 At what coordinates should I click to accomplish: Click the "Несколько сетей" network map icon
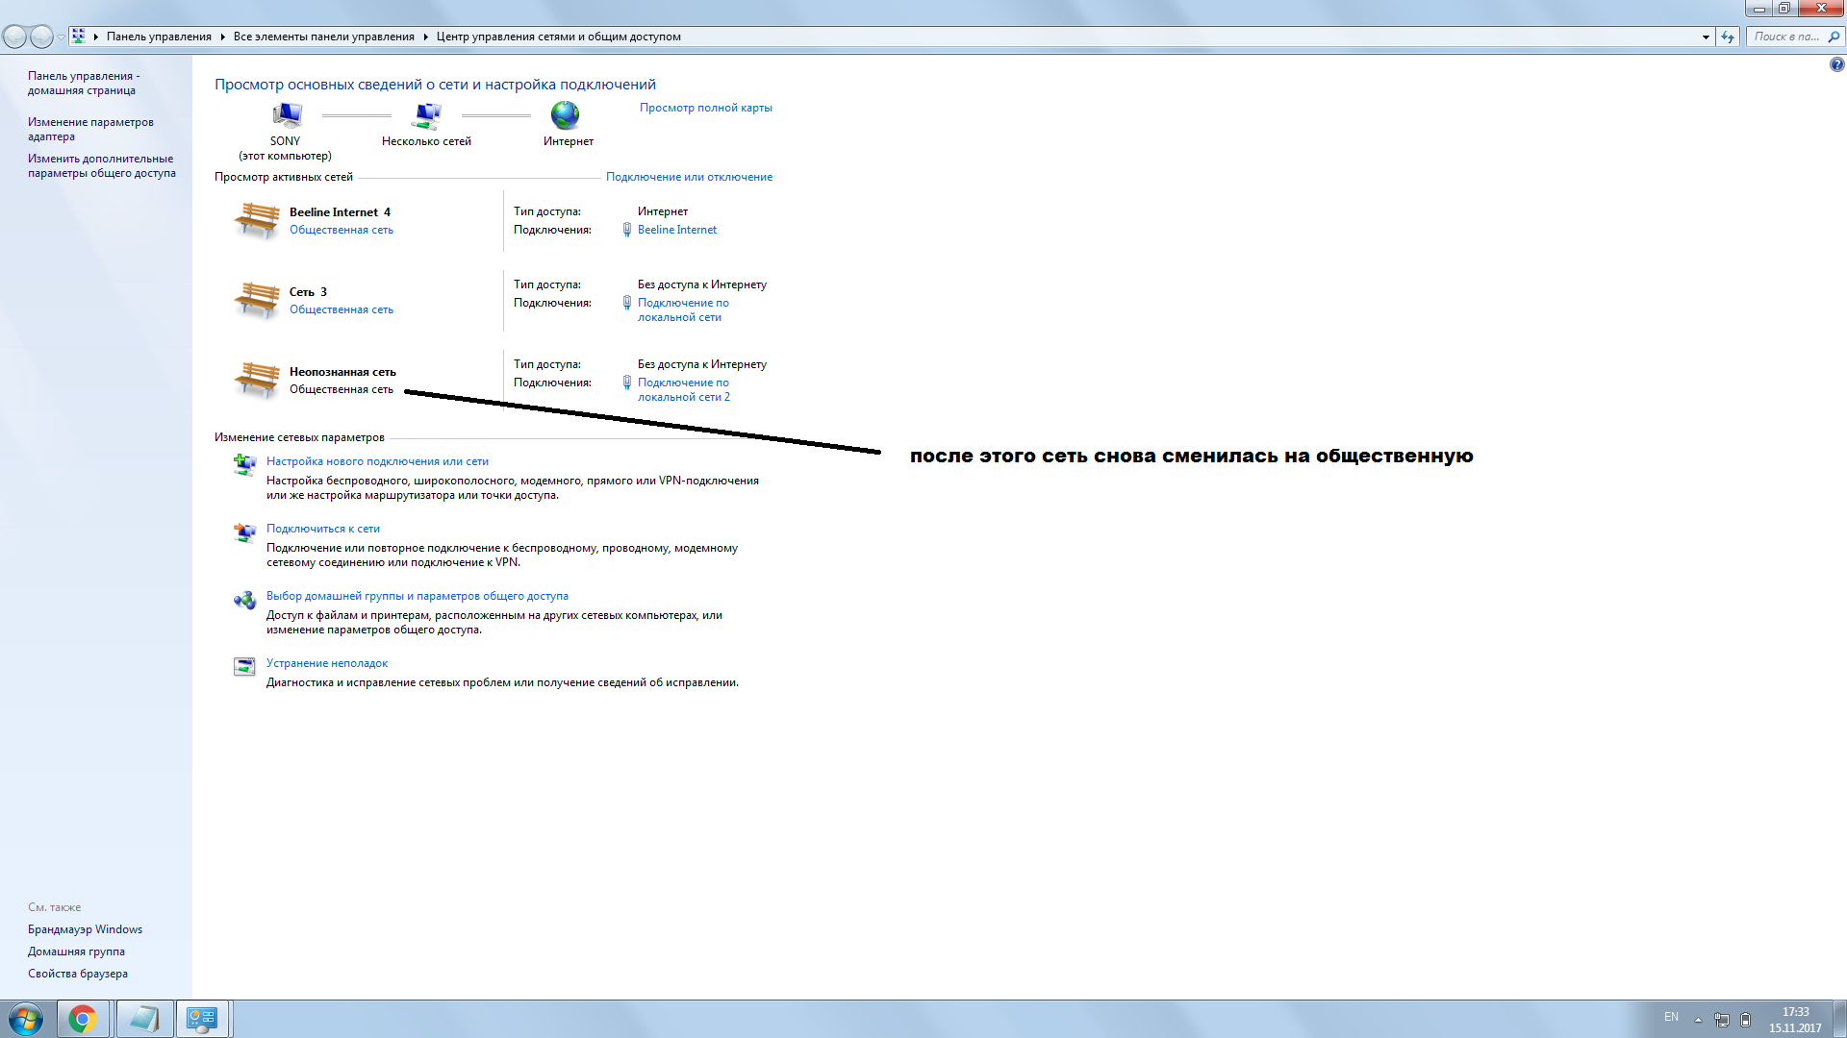[426, 116]
